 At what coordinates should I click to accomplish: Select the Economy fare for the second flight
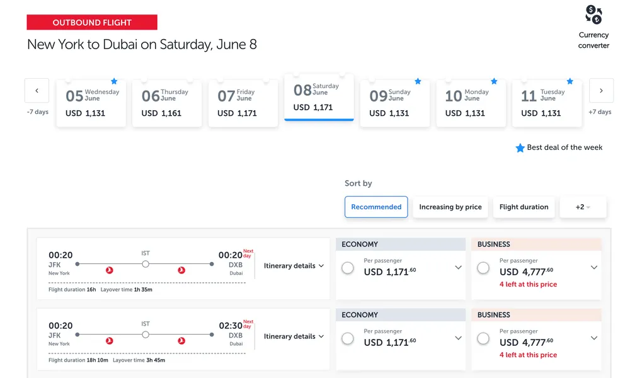(347, 338)
